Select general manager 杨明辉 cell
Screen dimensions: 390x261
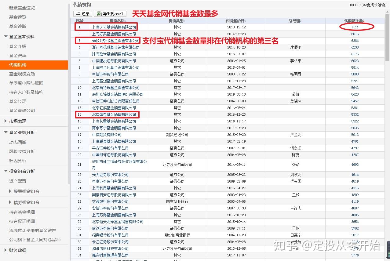pyautogui.click(x=296, y=74)
